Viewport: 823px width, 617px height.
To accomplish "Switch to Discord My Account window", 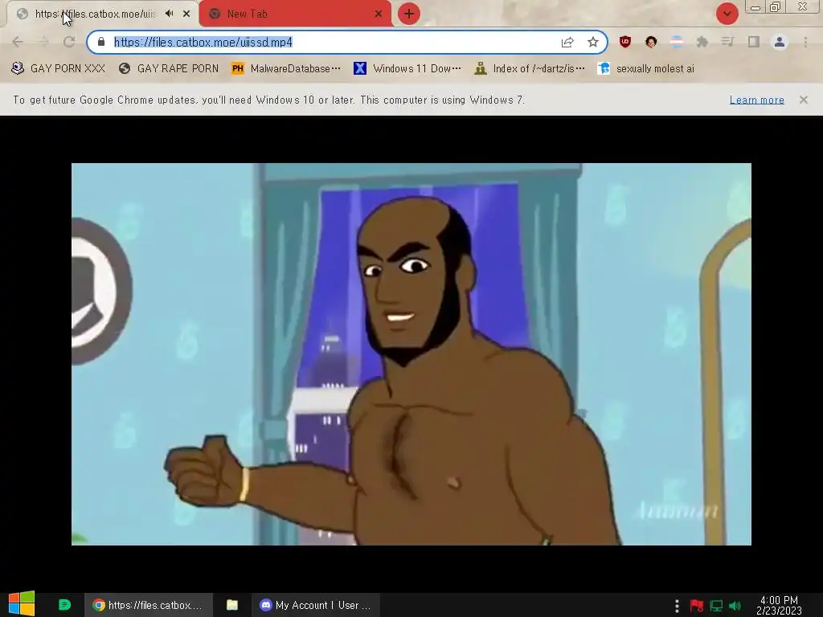I will point(315,605).
